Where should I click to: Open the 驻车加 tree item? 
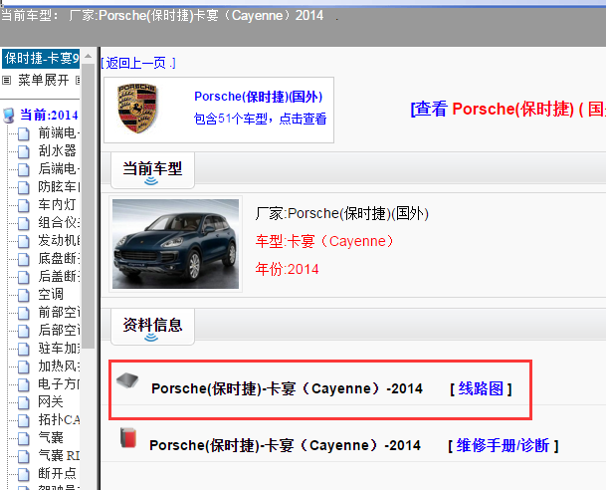coord(59,348)
